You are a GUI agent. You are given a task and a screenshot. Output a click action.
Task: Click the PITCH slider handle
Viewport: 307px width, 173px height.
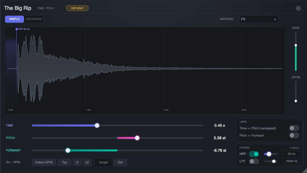click(x=137, y=138)
